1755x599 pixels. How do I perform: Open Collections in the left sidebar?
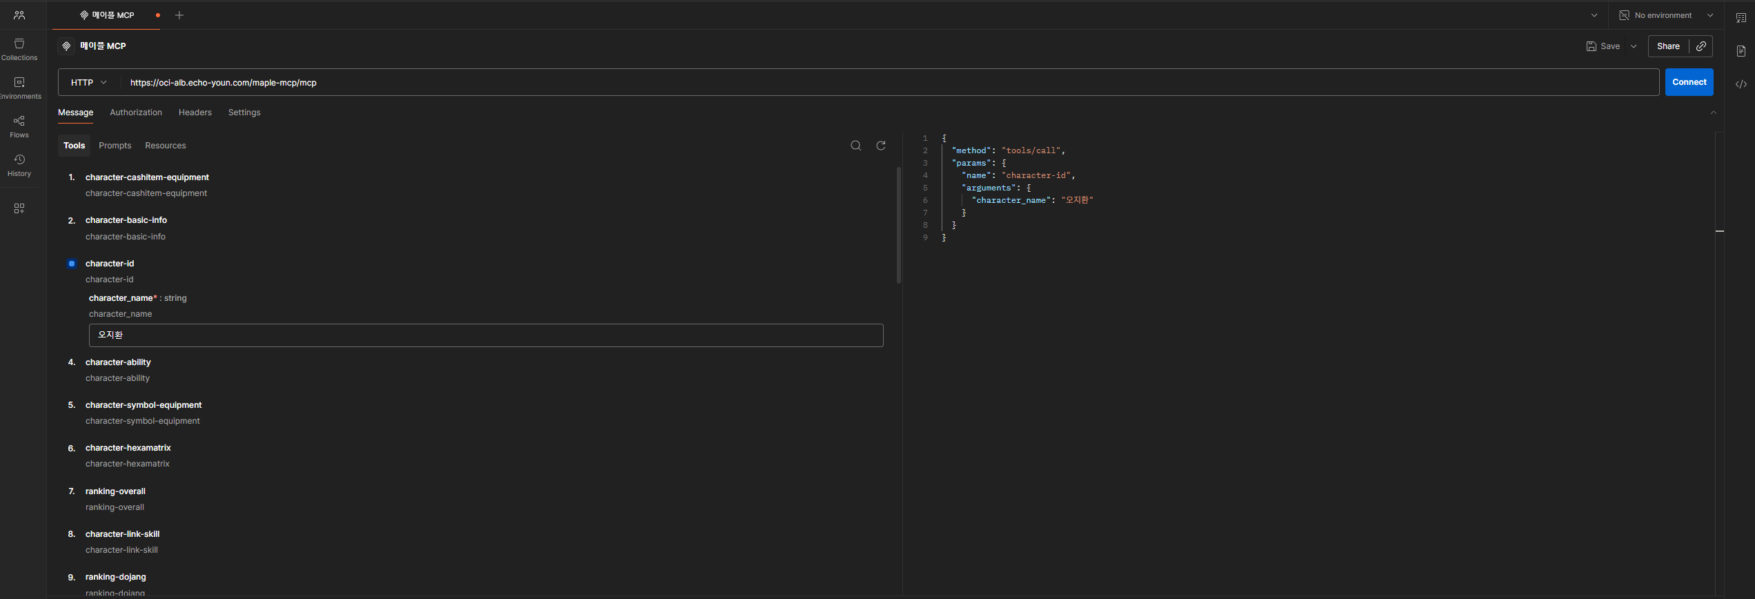coord(19,49)
